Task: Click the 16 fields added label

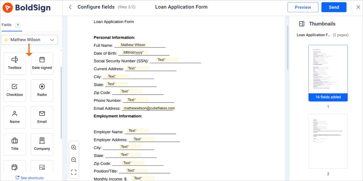Action: pos(328,97)
